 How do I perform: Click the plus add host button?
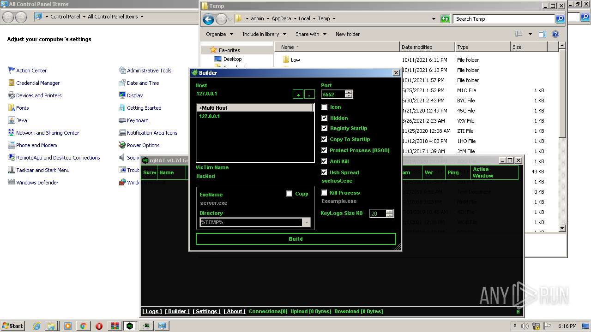[x=298, y=95]
